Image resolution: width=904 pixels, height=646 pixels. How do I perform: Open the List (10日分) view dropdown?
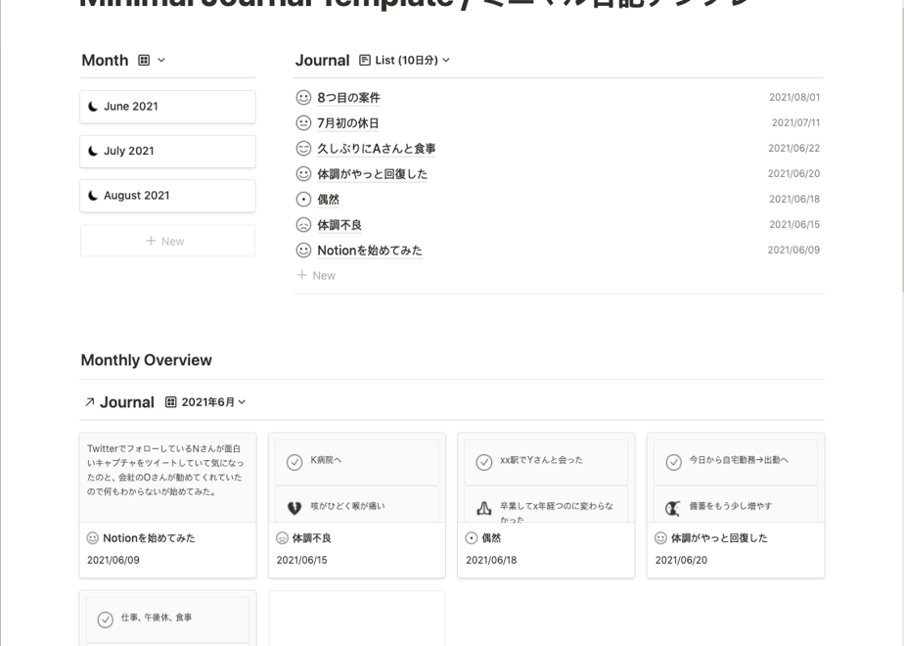[x=404, y=60]
